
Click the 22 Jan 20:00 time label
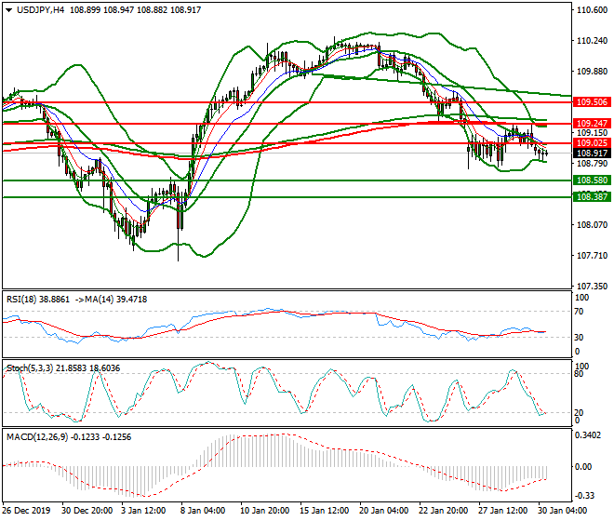pos(443,511)
